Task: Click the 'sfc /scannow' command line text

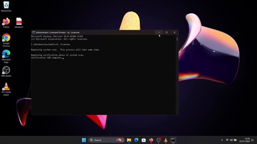Action: 63,44
